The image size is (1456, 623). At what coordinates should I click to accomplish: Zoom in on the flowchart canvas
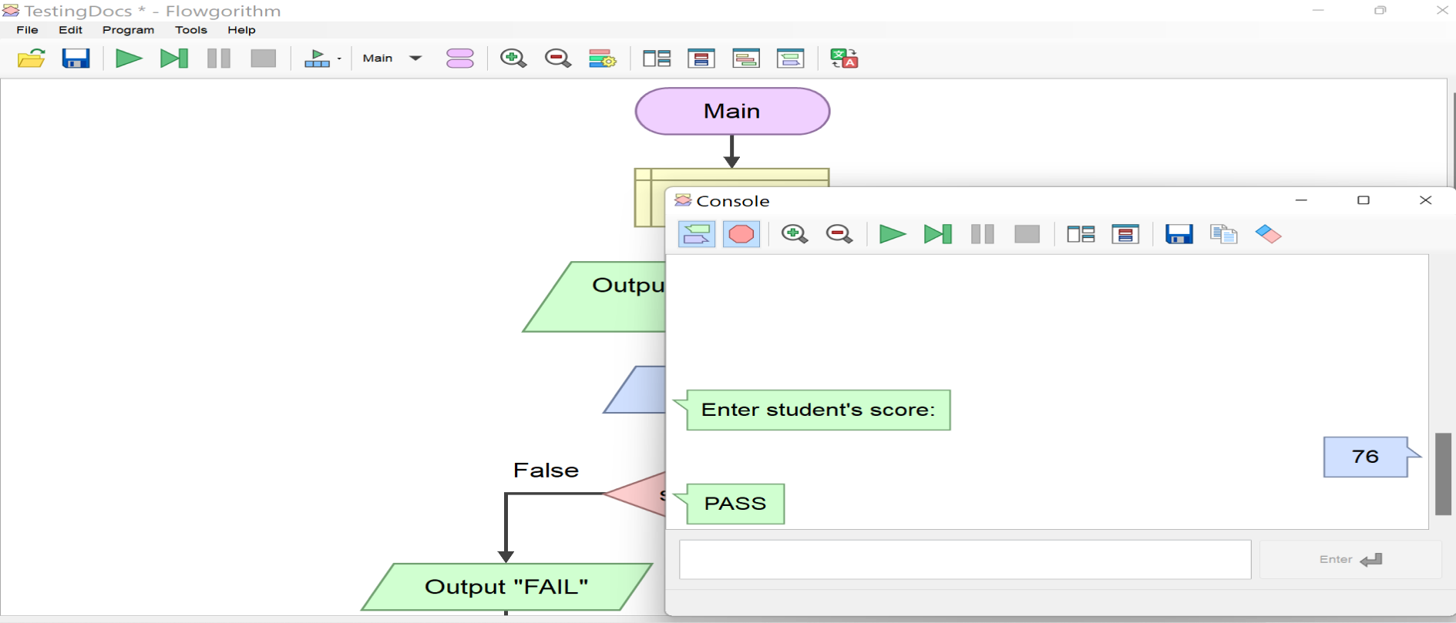(513, 59)
